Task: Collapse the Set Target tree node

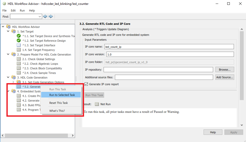Action: (8, 31)
